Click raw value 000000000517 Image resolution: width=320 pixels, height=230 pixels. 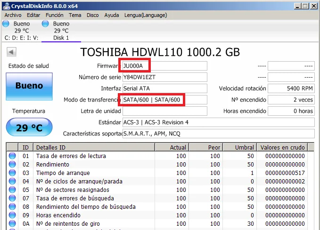tap(285, 173)
